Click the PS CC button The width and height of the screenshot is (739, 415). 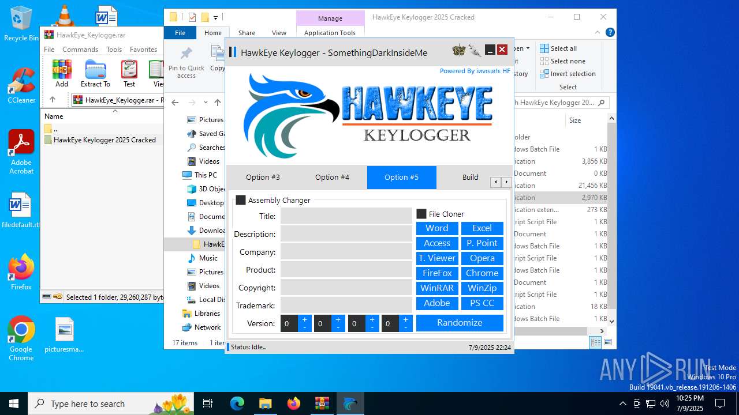tap(482, 303)
